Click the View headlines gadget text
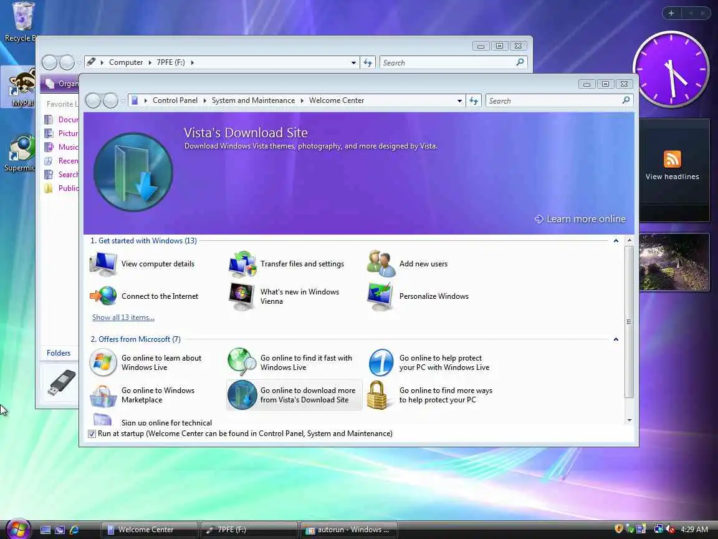This screenshot has height=539, width=718. pos(673,177)
